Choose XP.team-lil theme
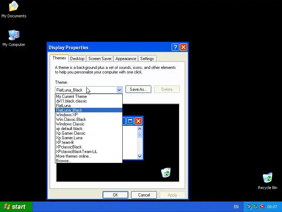This screenshot has width=282, height=212. [x=89, y=142]
